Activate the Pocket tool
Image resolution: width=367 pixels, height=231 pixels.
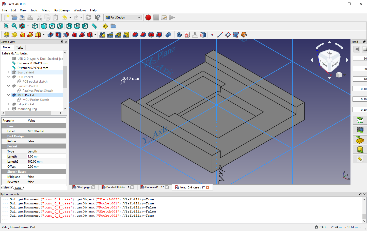pos(50,35)
